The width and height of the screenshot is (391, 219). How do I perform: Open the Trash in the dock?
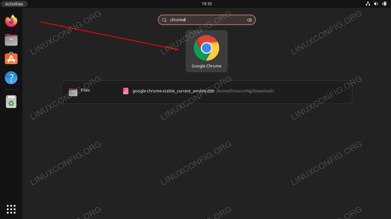tap(11, 102)
